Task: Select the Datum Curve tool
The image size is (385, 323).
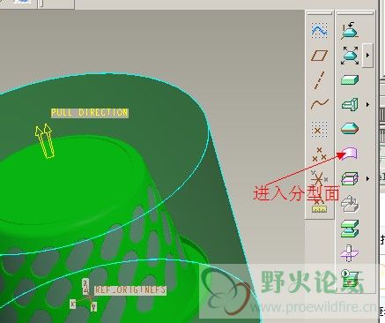Action: click(320, 104)
